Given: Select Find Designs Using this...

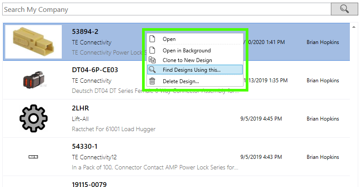Looking at the screenshot, I should click(x=195, y=70).
